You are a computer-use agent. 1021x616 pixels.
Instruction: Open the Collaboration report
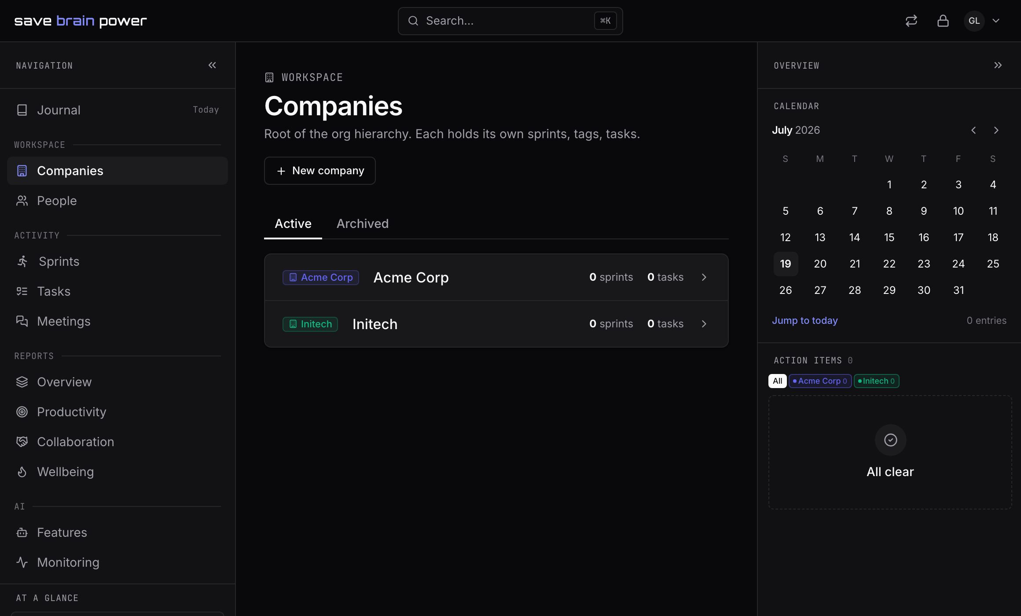click(118, 442)
